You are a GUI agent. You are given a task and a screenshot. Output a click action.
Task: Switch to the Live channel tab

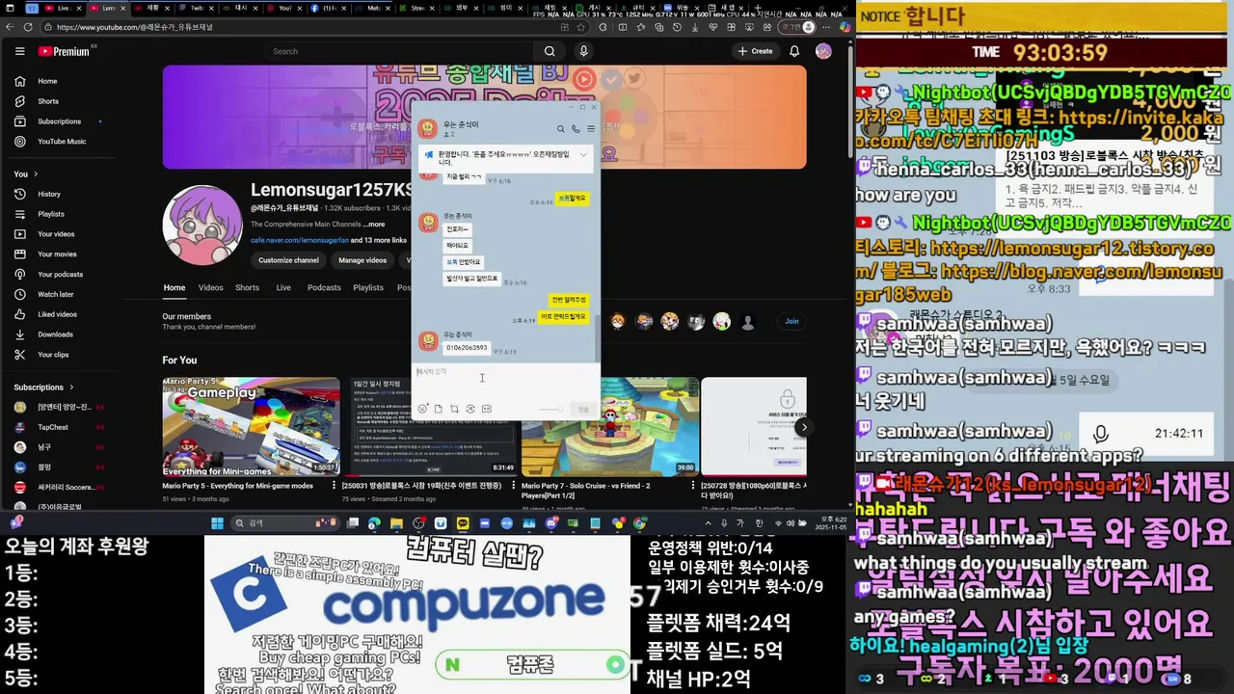(x=283, y=287)
